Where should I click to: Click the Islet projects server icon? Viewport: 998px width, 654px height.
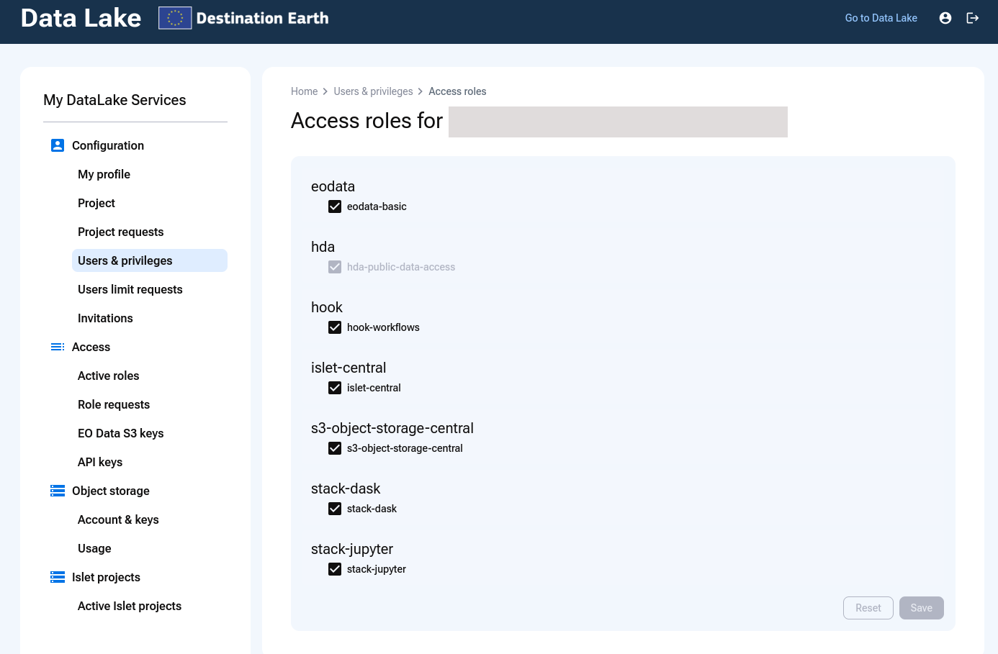click(58, 577)
